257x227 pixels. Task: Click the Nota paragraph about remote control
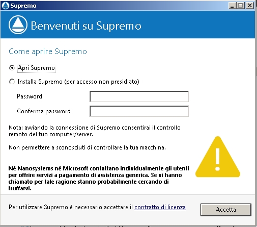coord(95,131)
